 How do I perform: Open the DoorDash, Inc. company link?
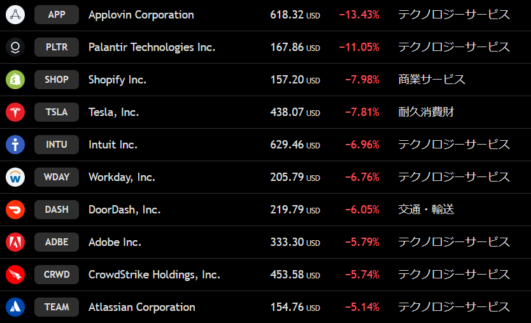coord(124,210)
